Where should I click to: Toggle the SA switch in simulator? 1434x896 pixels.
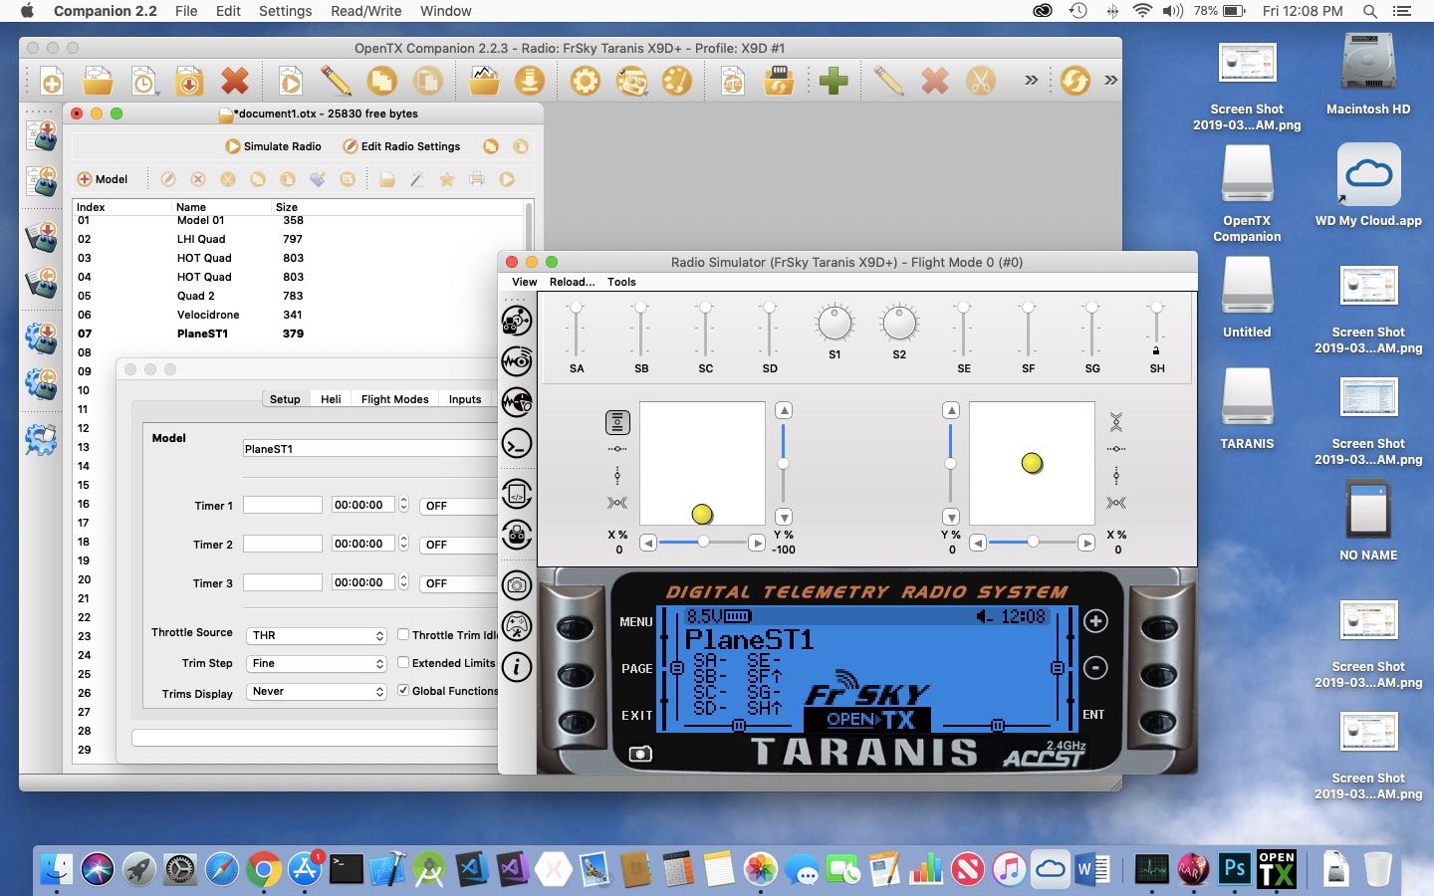pos(577,331)
